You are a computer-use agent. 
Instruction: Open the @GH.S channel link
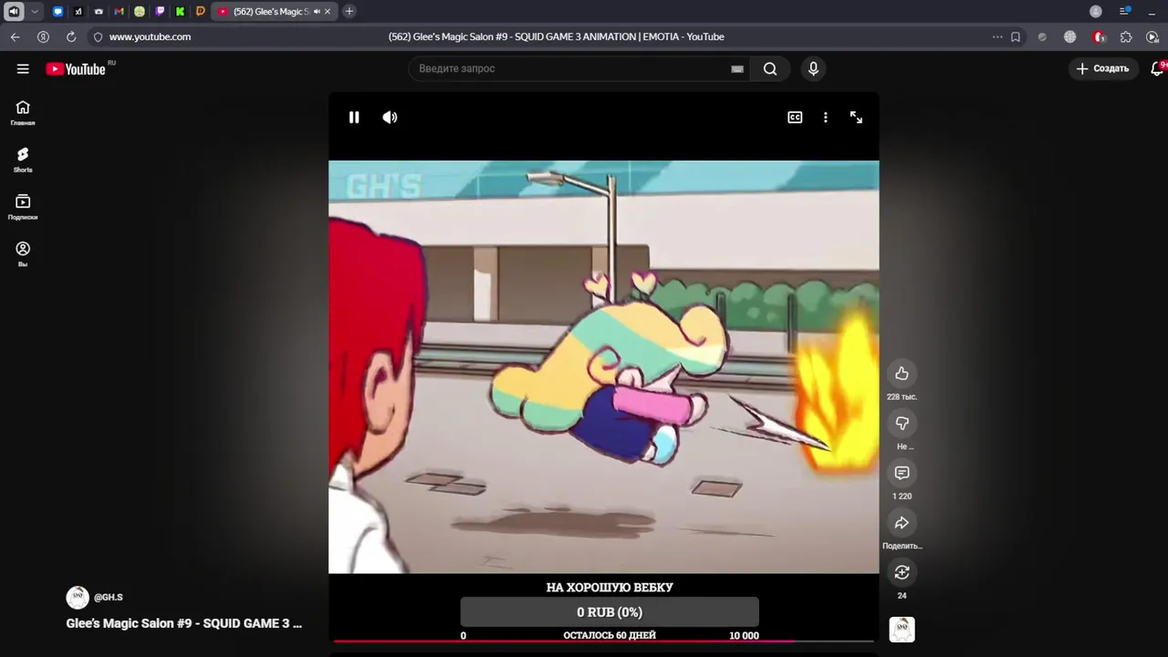(108, 597)
